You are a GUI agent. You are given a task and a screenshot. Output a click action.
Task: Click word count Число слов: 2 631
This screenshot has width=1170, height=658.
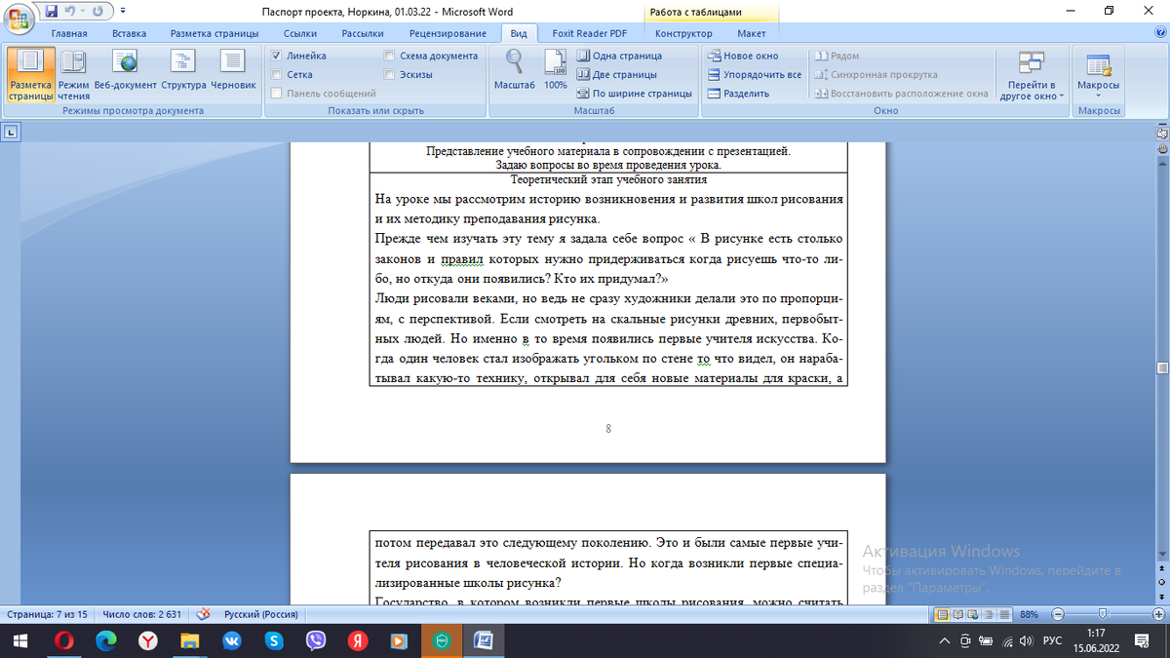(x=142, y=615)
